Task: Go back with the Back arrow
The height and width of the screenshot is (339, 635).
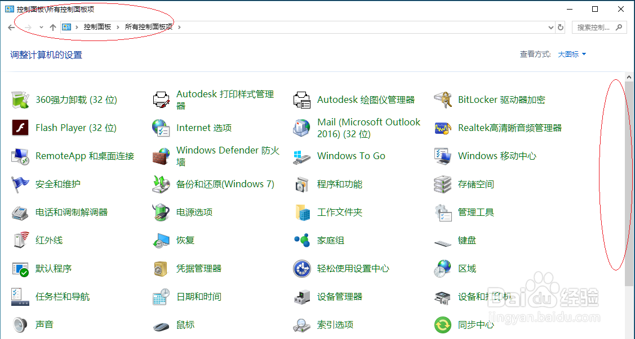Action: coord(11,28)
